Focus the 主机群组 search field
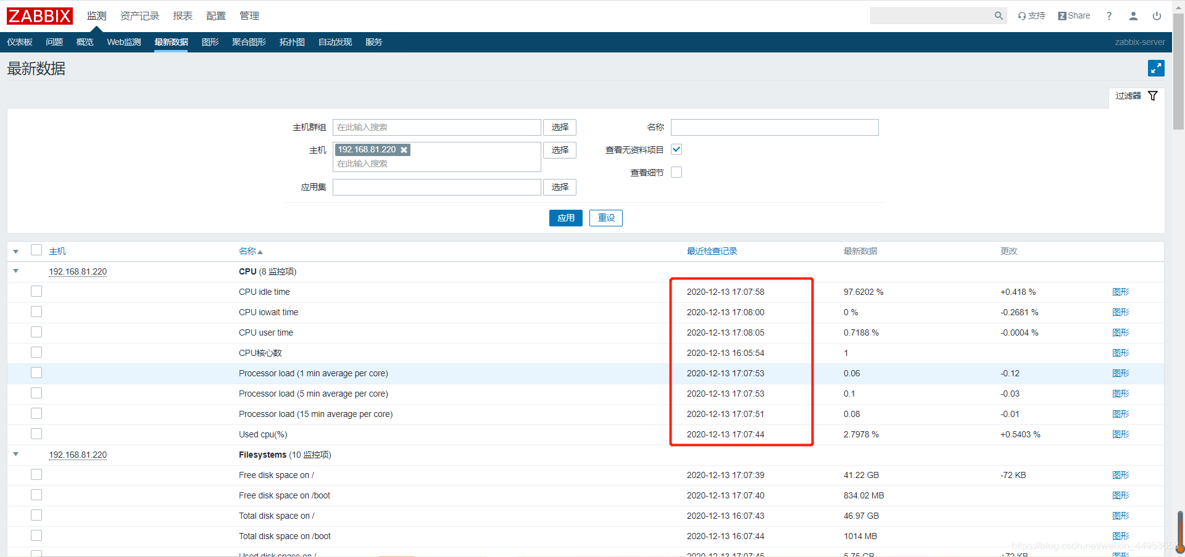Screen dimensions: 1185x557 pyautogui.click(x=437, y=127)
